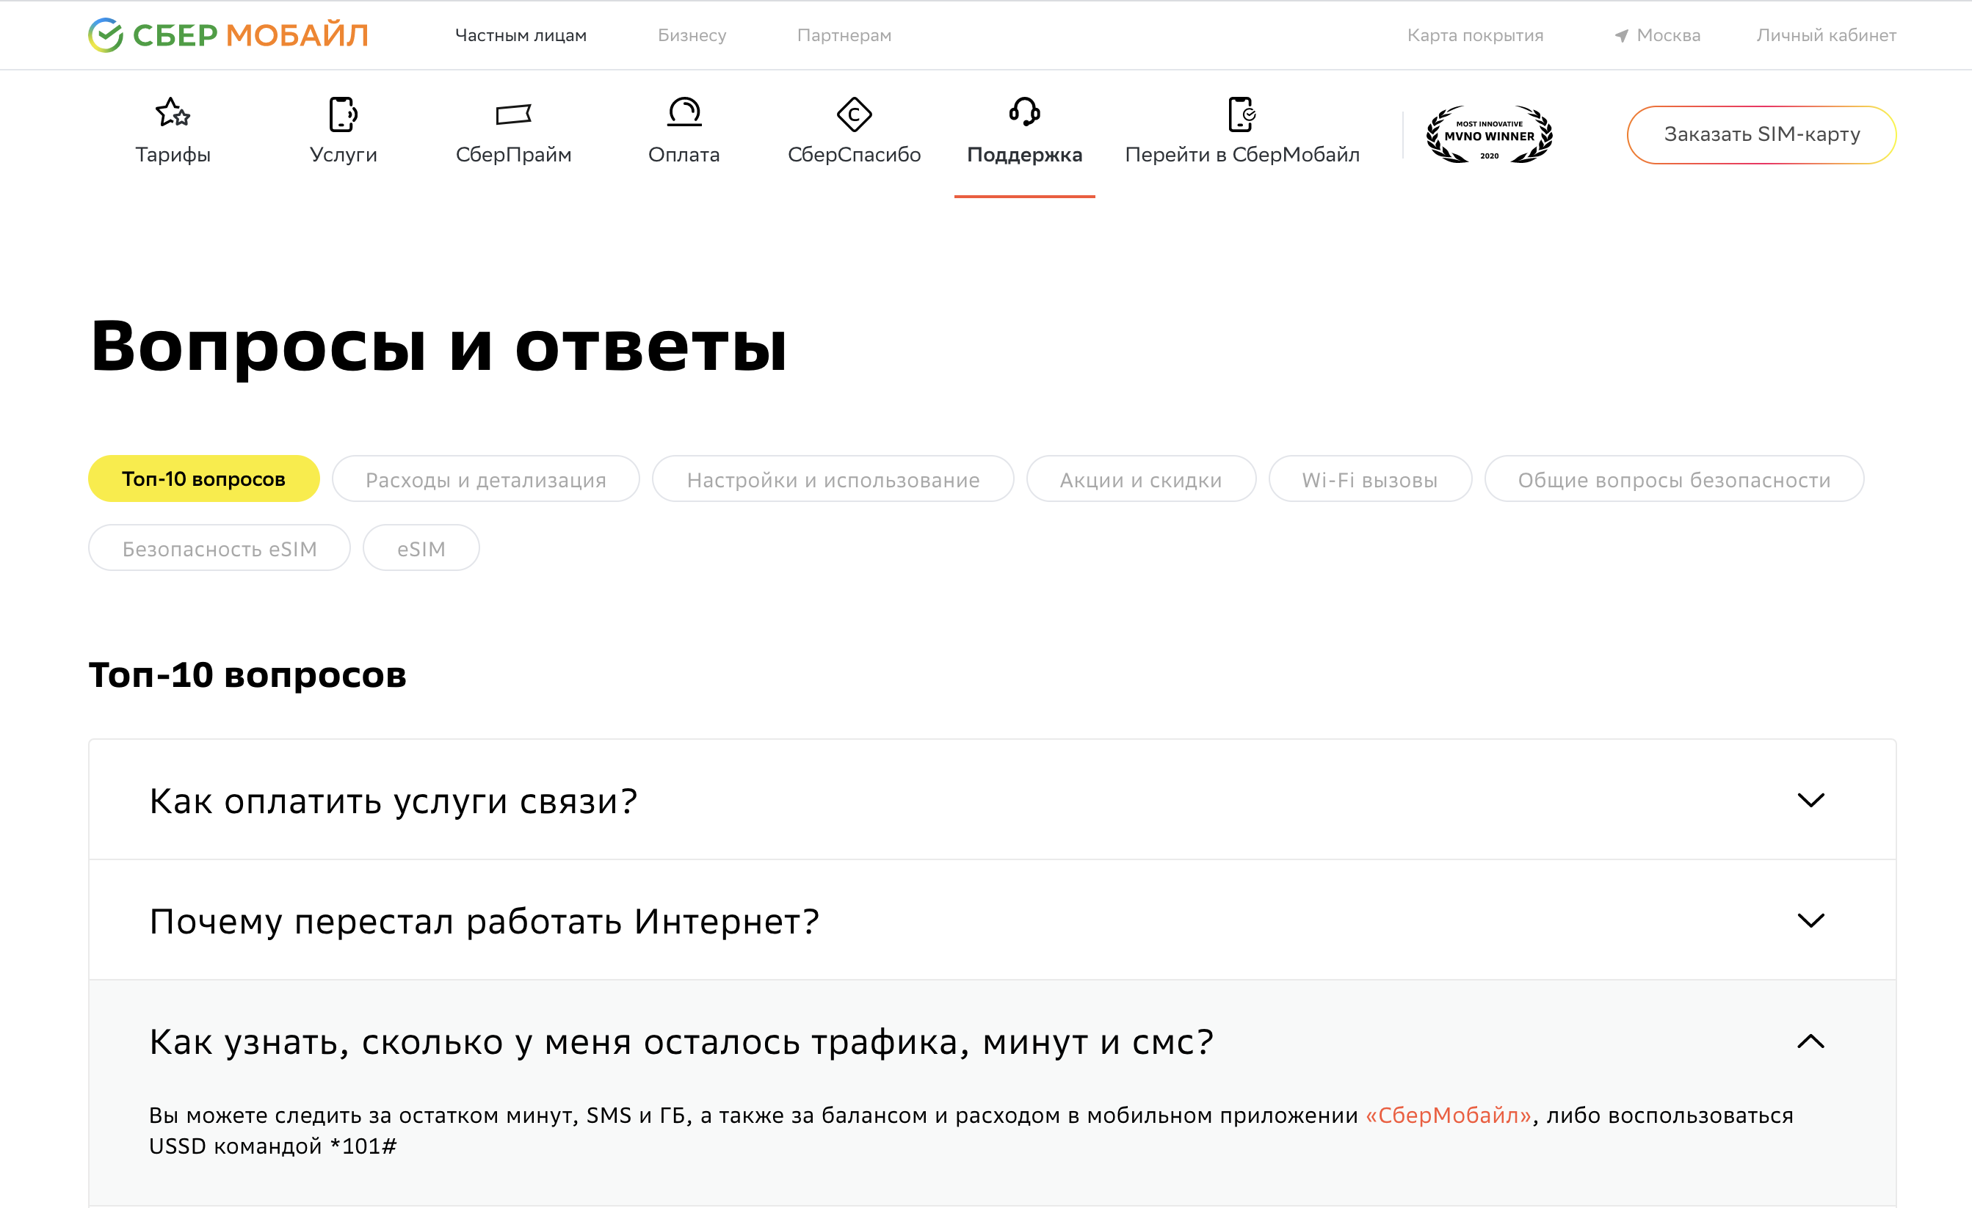The height and width of the screenshot is (1208, 1972).
Task: Click the MVNO Winner 2020 badge
Action: tap(1489, 134)
